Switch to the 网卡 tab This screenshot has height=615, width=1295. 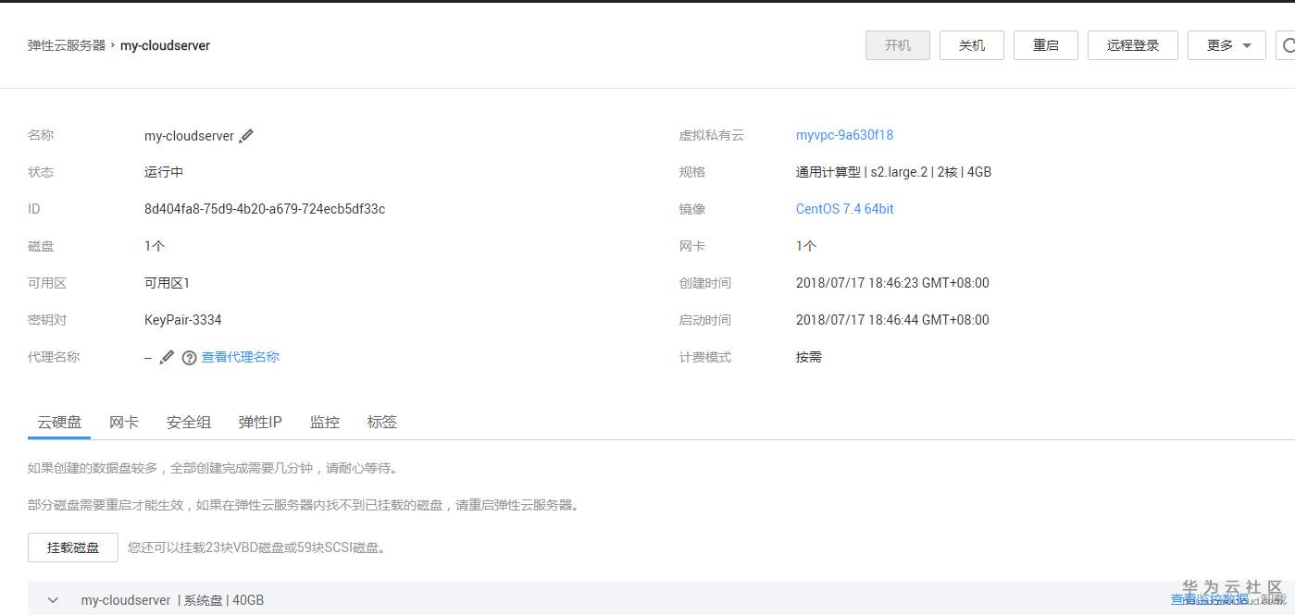point(123,422)
